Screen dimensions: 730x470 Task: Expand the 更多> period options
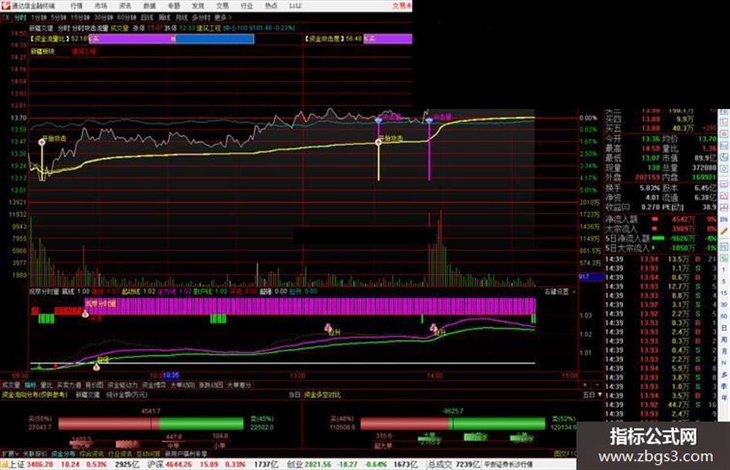pyautogui.click(x=223, y=17)
